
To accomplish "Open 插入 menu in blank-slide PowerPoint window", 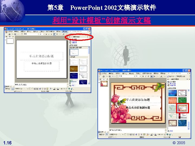I will pos(29,31).
